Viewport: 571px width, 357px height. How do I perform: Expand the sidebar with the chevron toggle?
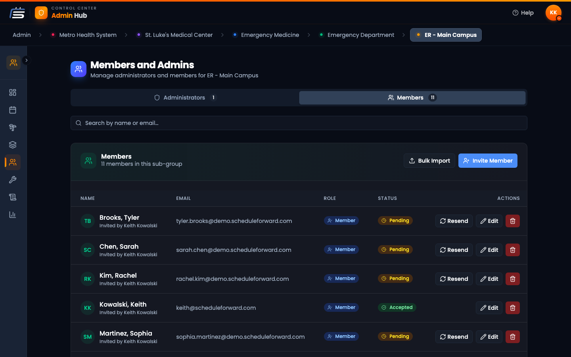pyautogui.click(x=26, y=60)
